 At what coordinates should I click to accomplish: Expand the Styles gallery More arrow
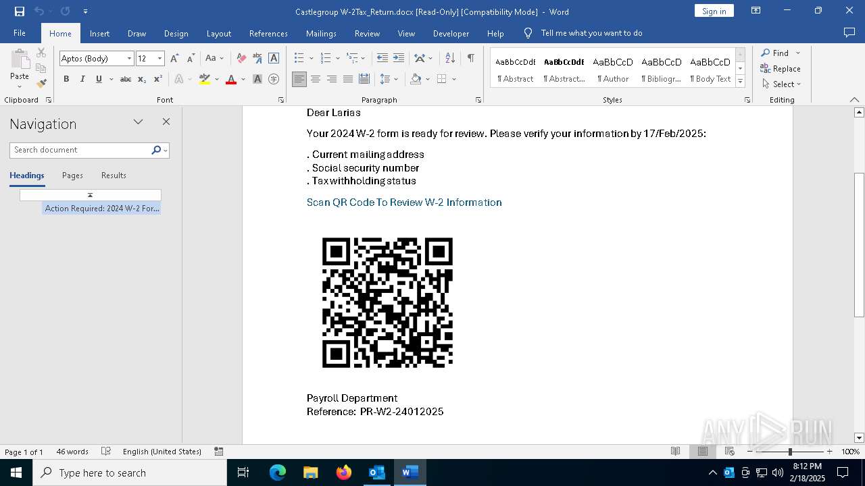coord(741,81)
